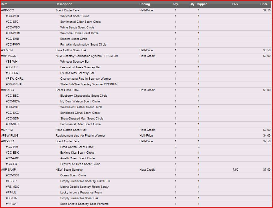273x208 pixels.
Task: Click item code #PSW-PLUG
Action: (x=10, y=136)
